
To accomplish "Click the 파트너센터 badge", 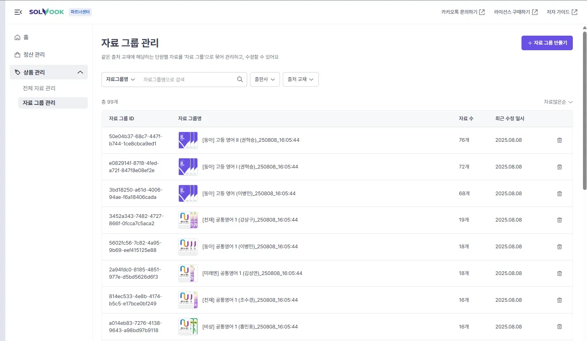I will tap(80, 12).
